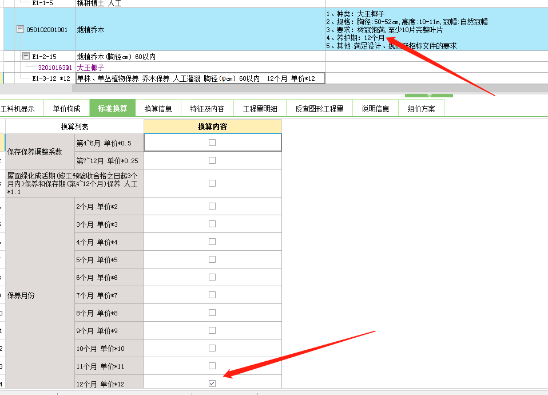Click the 换算内容 column header
This screenshot has height=395, width=548.
pyautogui.click(x=212, y=127)
